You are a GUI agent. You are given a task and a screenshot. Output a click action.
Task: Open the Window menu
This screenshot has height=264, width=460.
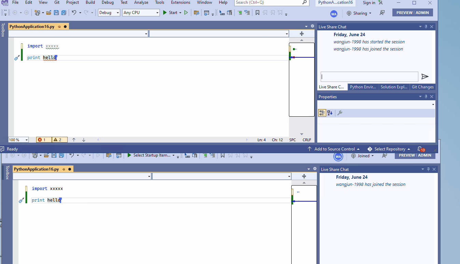(205, 2)
